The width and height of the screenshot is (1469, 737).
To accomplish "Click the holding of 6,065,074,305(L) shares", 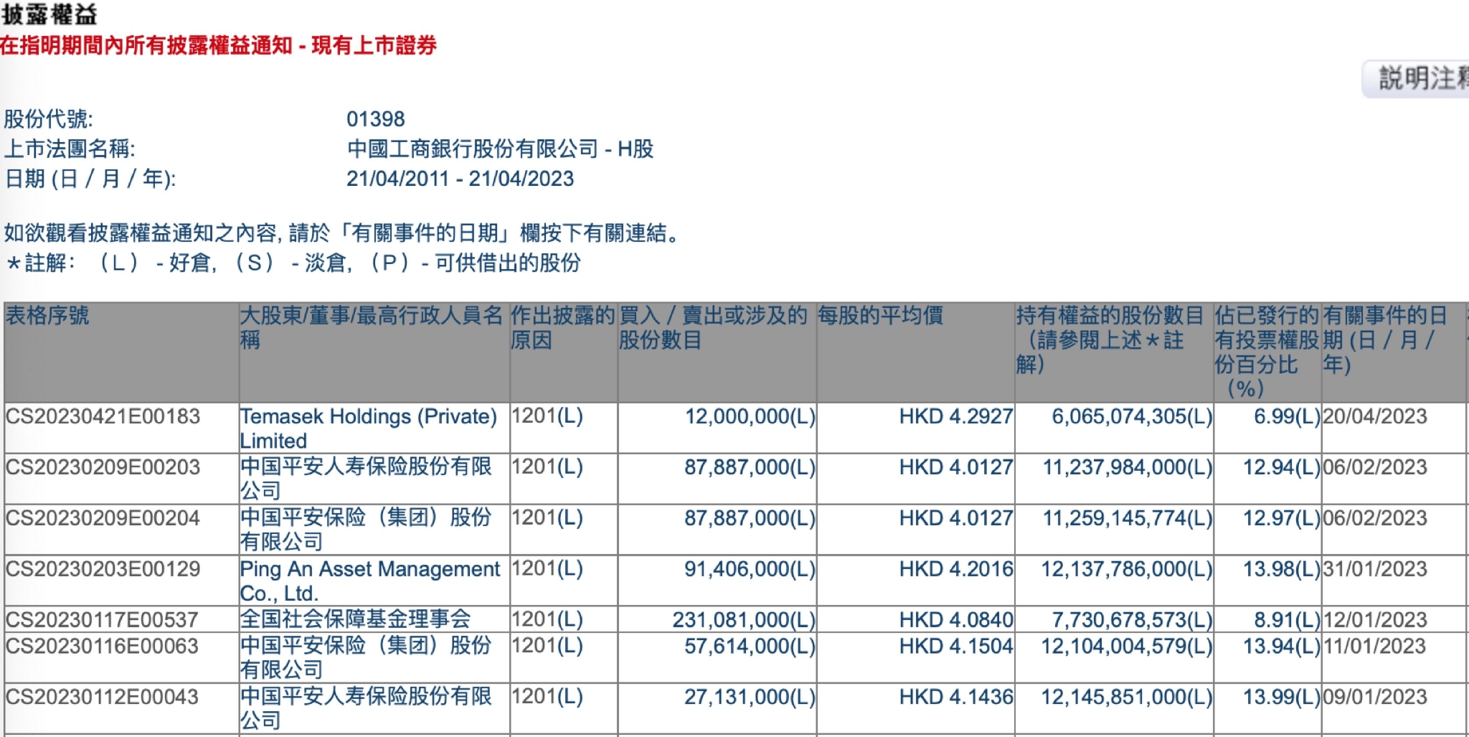I will click(x=1132, y=416).
